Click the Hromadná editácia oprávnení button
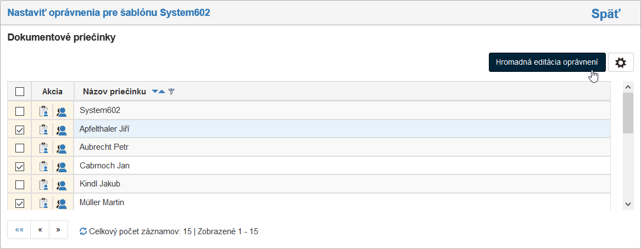Screen dimensions: 641x249 tap(547, 63)
